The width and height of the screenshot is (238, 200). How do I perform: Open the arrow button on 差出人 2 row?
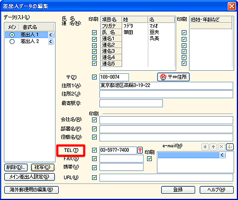click(51, 42)
